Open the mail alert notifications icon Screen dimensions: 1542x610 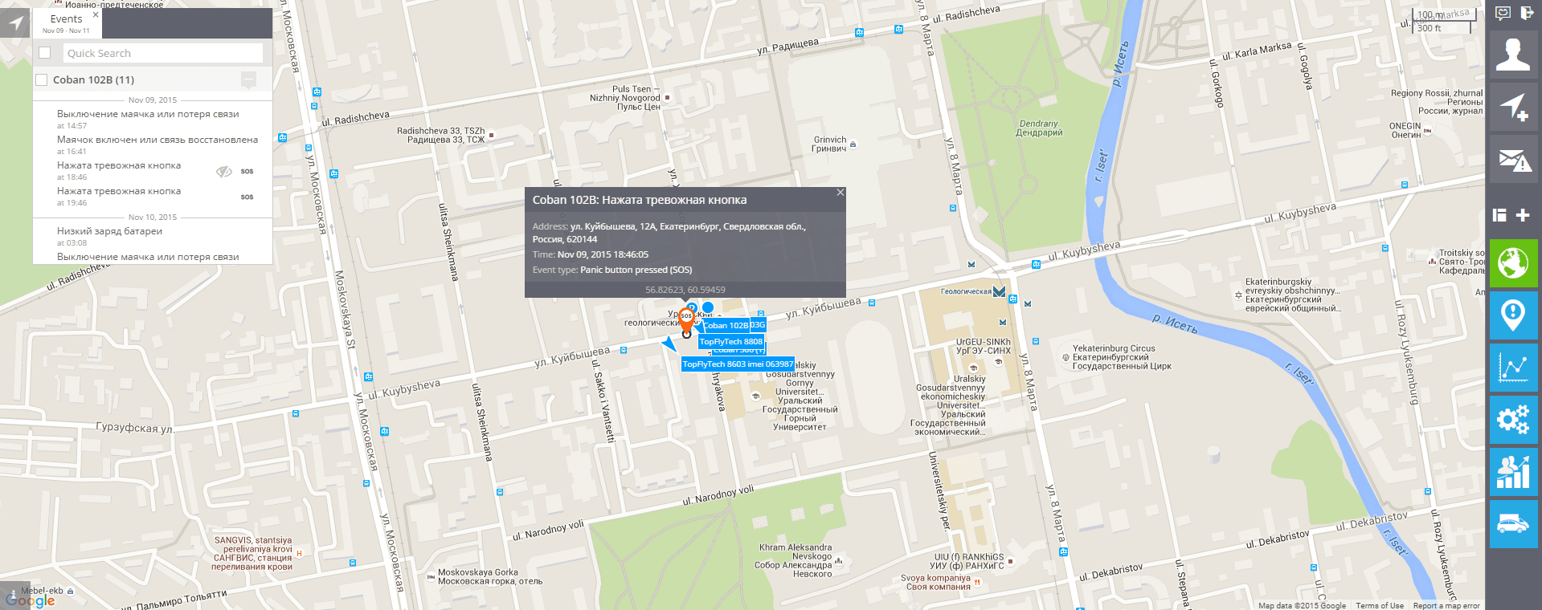pyautogui.click(x=1513, y=159)
